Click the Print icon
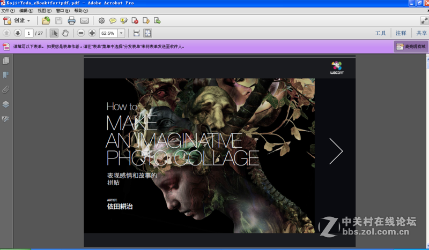This screenshot has width=429, height=250. point(71,20)
